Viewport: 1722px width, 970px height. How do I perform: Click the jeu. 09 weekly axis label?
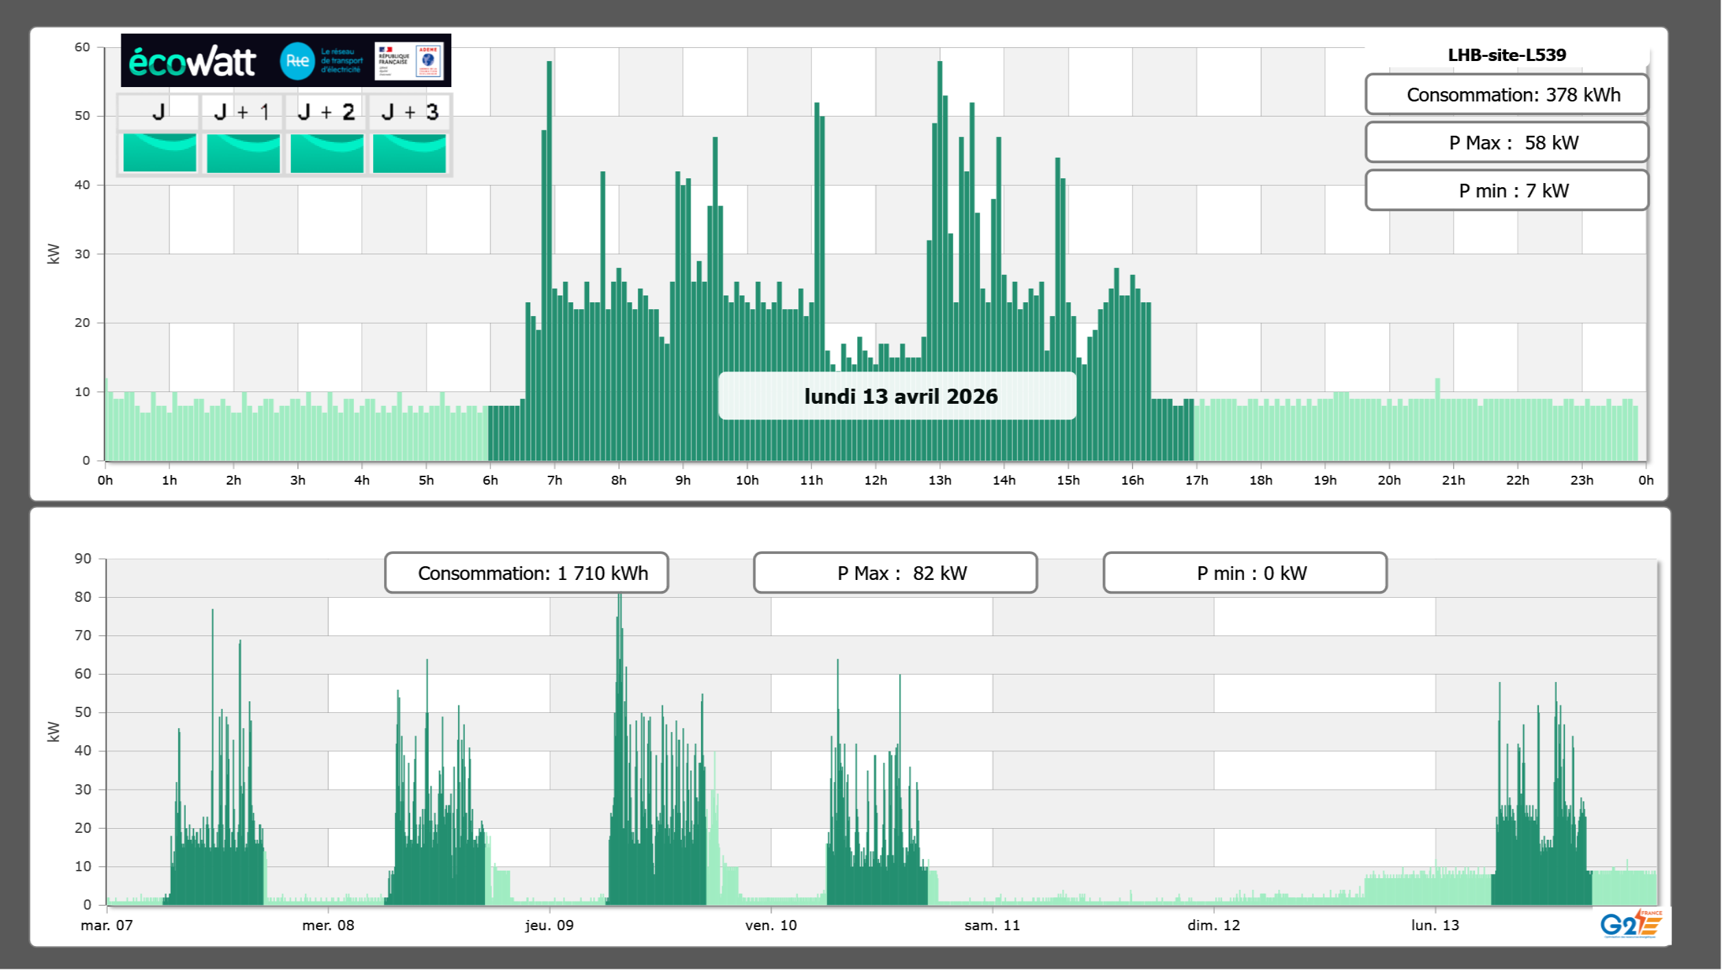[549, 925]
